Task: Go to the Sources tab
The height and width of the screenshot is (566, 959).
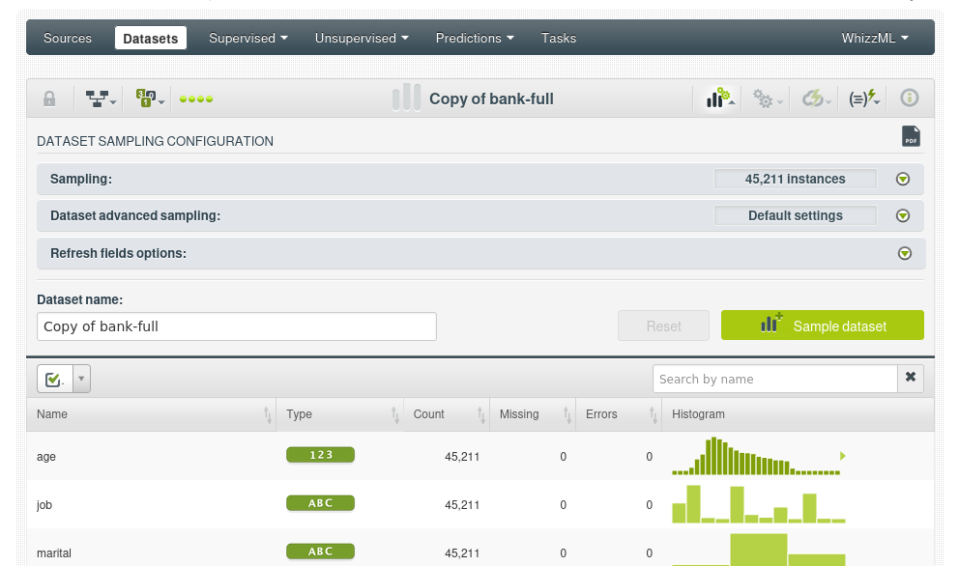Action: point(68,39)
